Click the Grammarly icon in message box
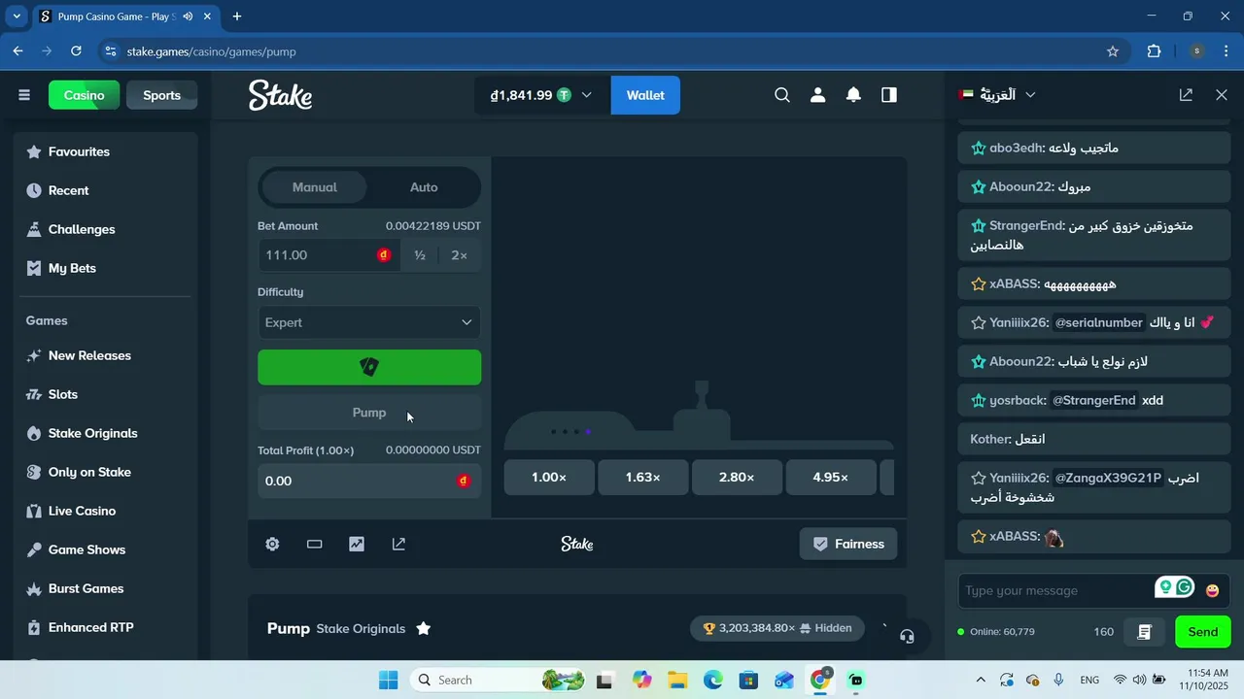 [x=1184, y=586]
